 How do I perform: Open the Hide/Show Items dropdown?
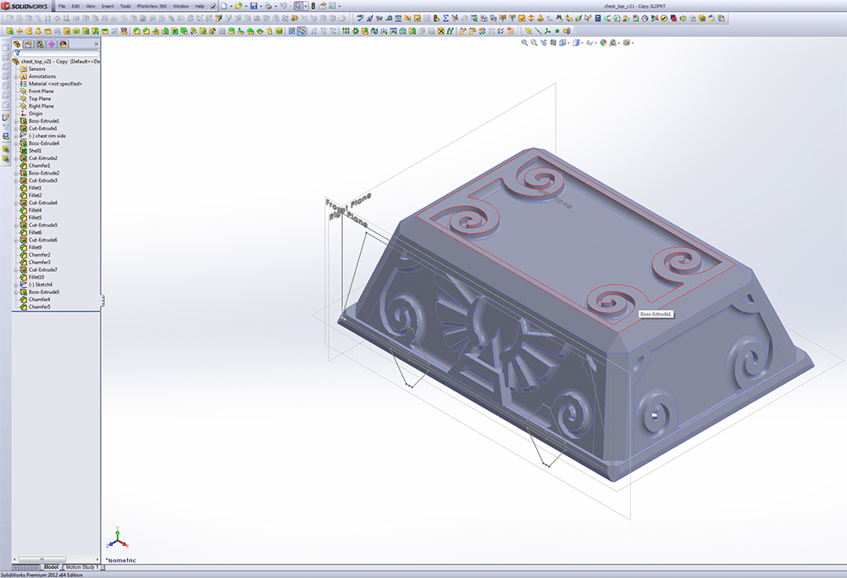point(595,43)
